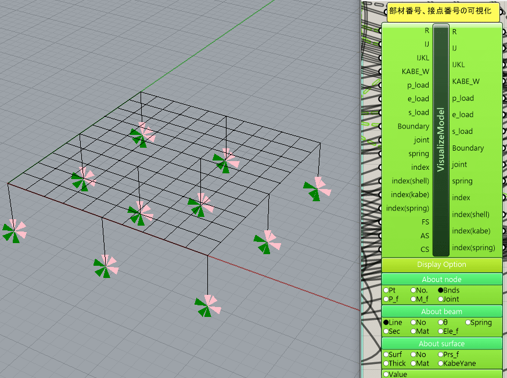
Task: Click the index(spring) output parameter
Action: [474, 248]
